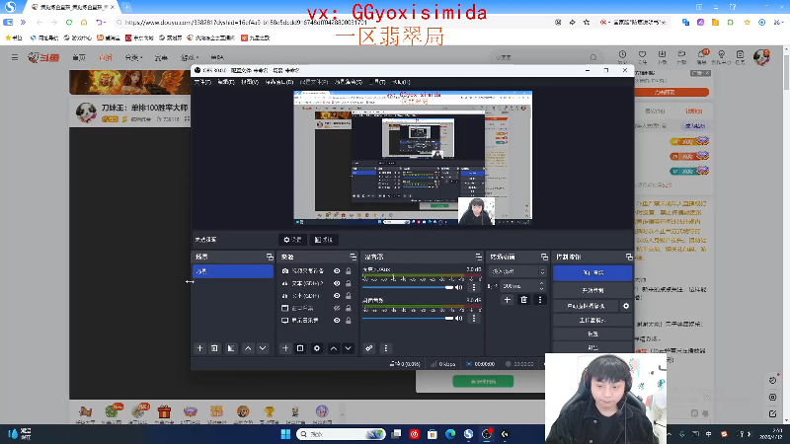Adjust transition duration spinner arrows
790x444 pixels.
(541, 286)
